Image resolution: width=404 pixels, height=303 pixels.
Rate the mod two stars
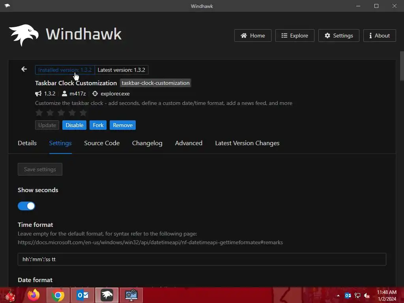point(50,112)
